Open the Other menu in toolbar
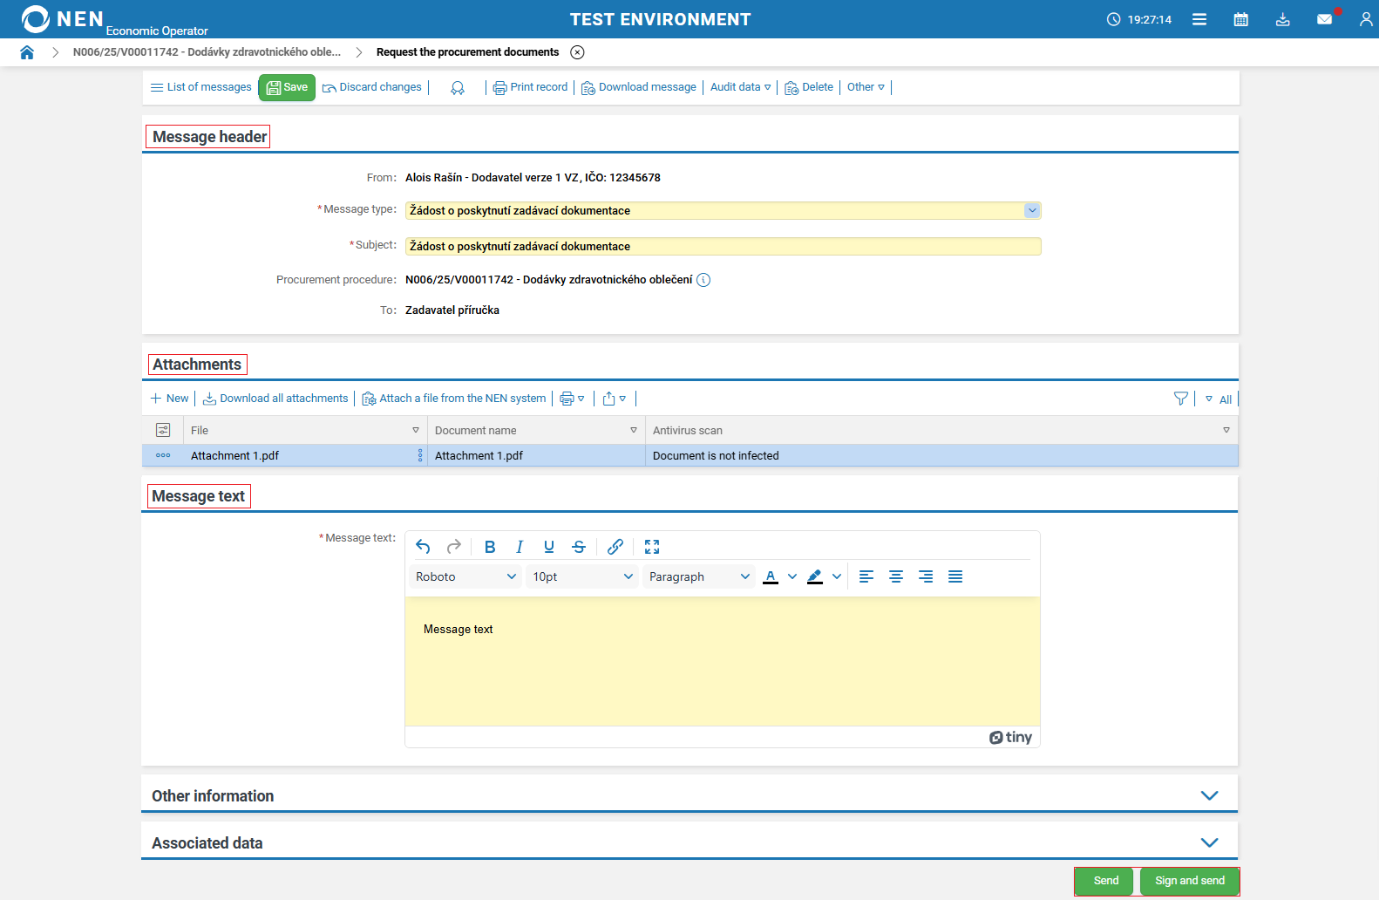The height and width of the screenshot is (900, 1379). click(866, 87)
